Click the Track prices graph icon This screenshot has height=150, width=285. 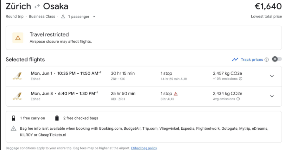click(235, 59)
